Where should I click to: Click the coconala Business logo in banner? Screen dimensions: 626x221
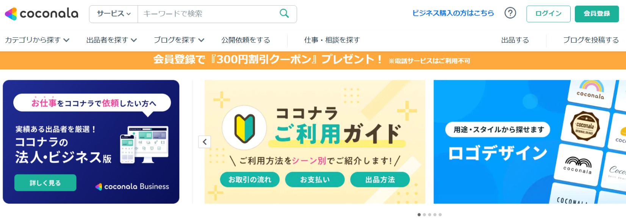tap(132, 186)
